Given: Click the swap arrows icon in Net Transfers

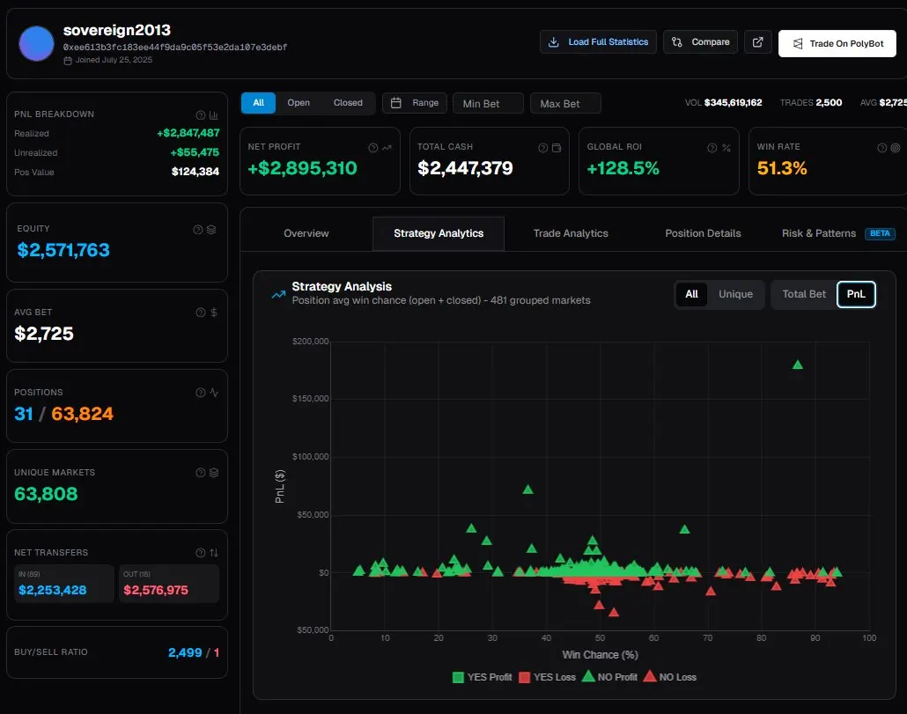Looking at the screenshot, I should (x=213, y=553).
